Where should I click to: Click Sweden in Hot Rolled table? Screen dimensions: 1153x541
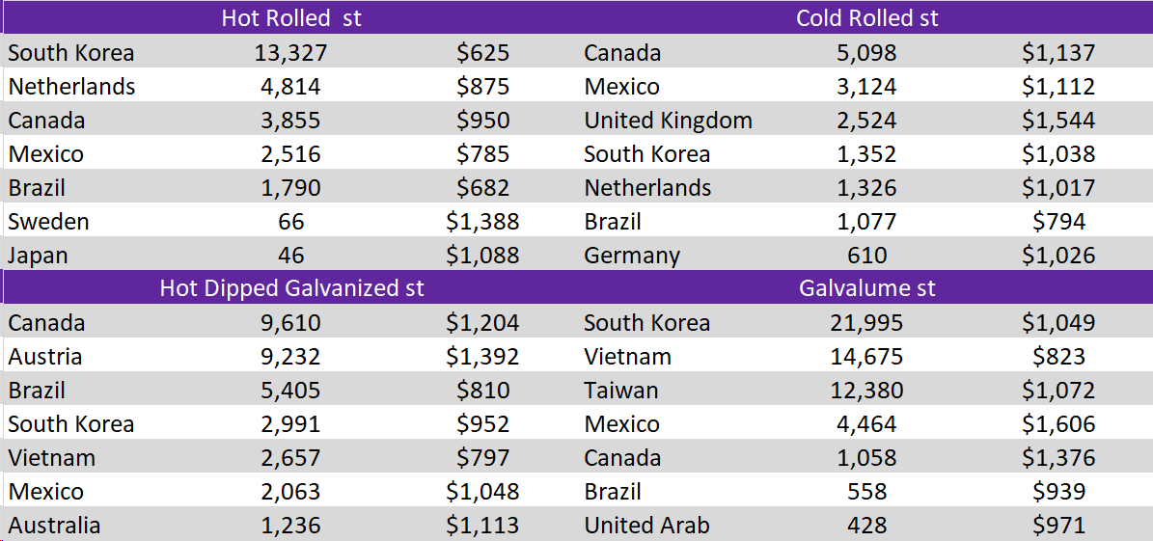click(48, 222)
